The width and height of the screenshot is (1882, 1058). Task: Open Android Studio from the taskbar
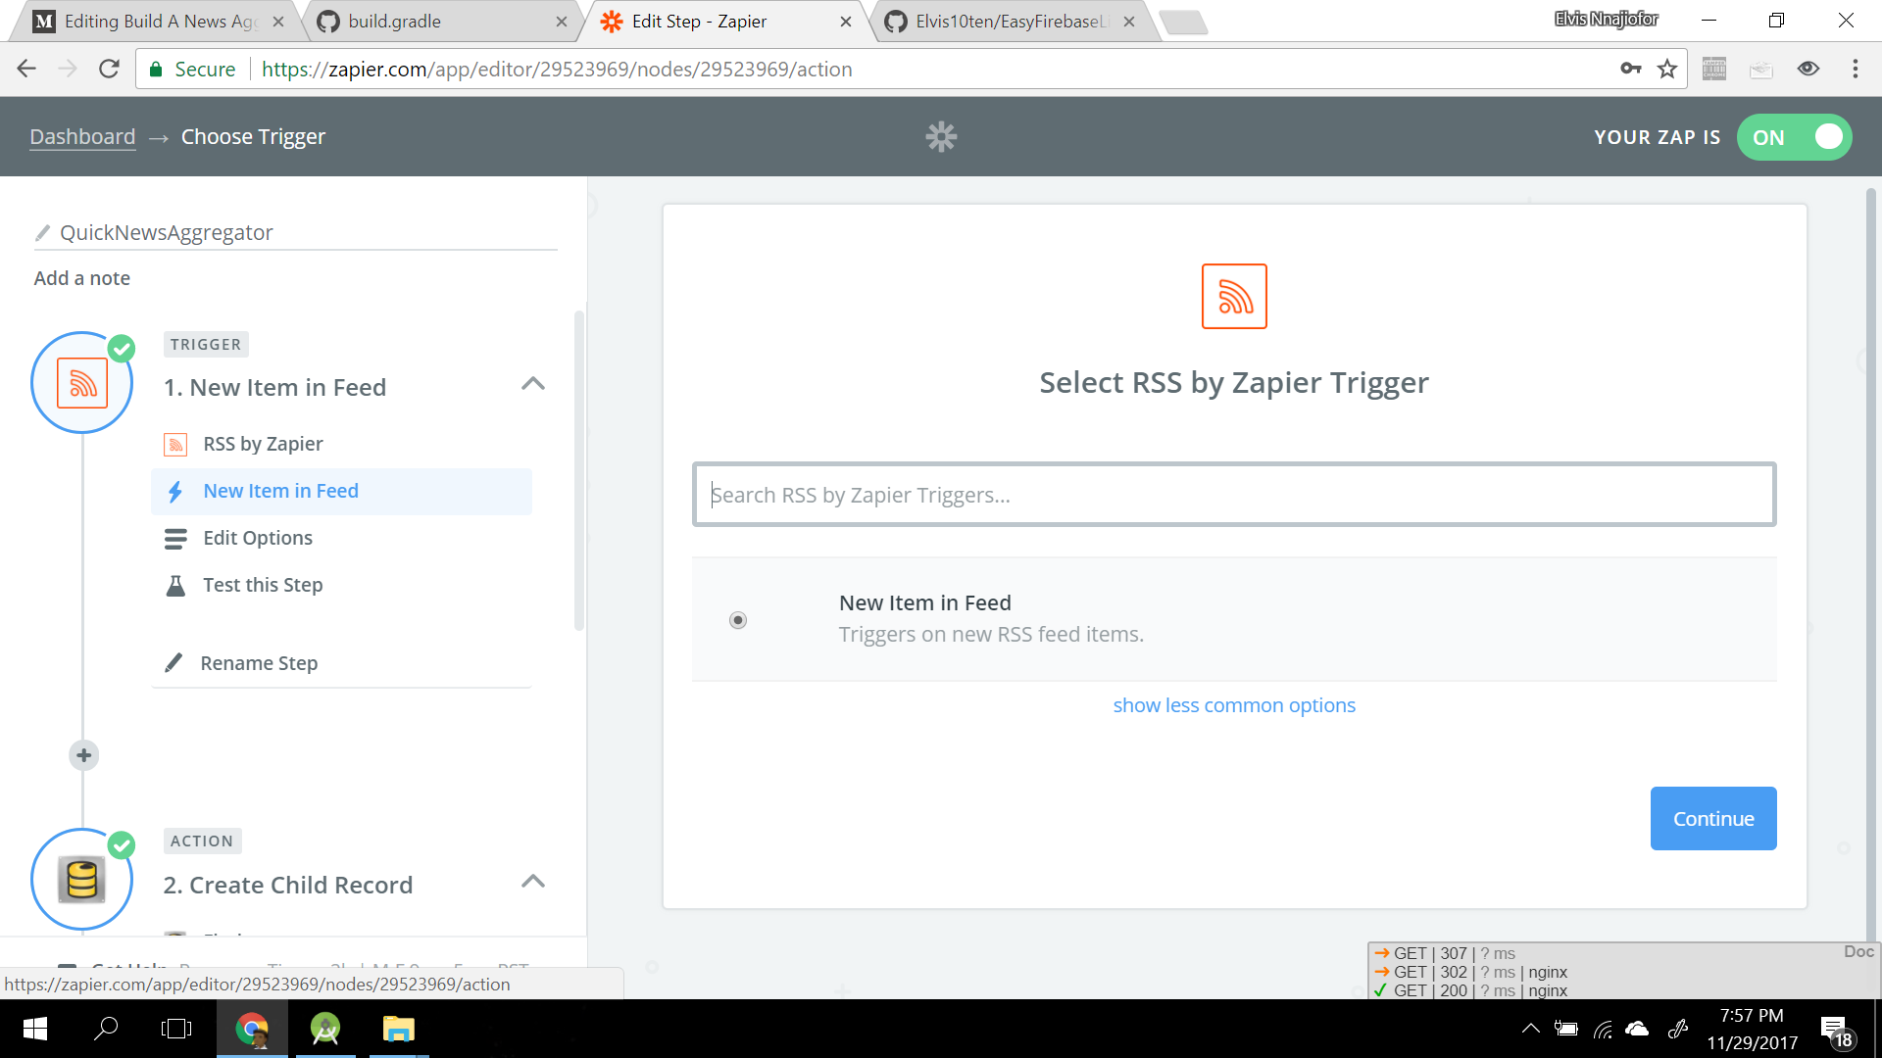(325, 1029)
